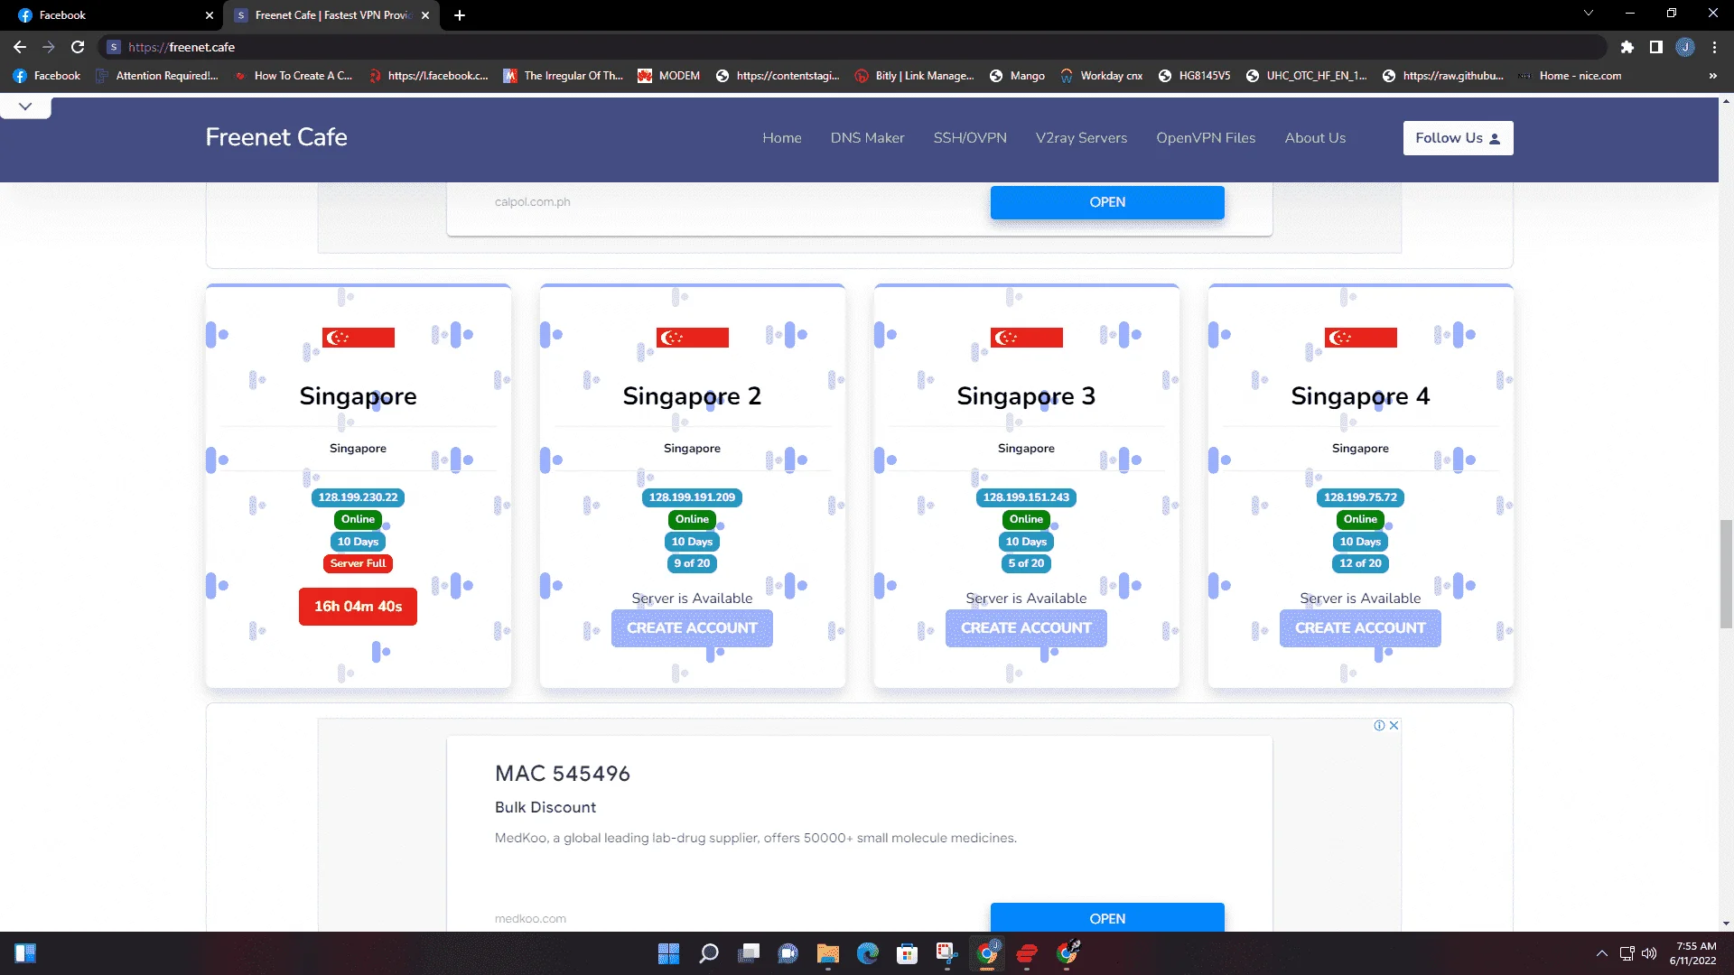Viewport: 1734px width, 975px height.
Task: Open File Explorer from the taskbar
Action: tap(828, 953)
